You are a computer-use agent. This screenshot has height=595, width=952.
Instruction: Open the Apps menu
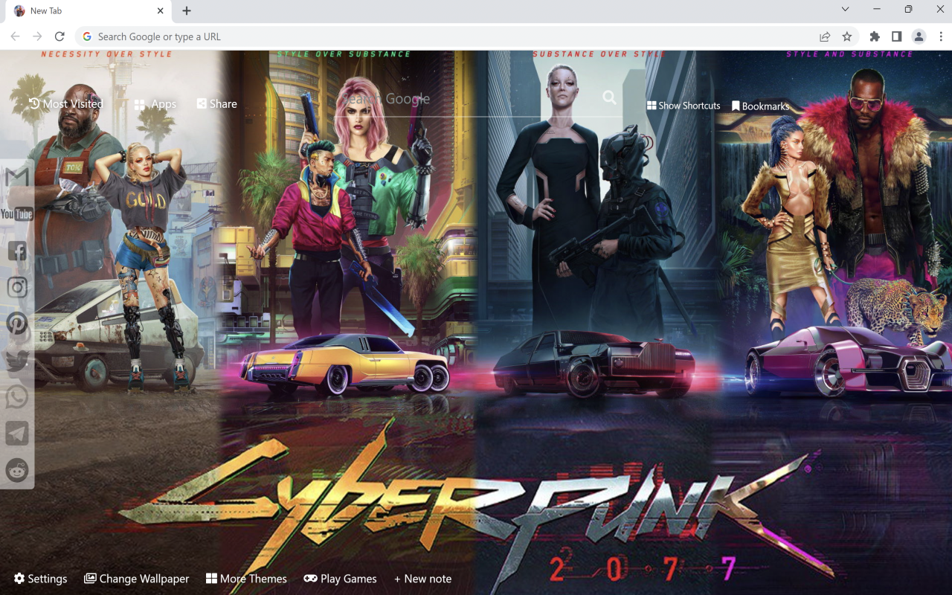pos(155,105)
